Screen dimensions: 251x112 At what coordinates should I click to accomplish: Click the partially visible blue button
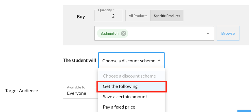pyautogui.click(x=244, y=111)
